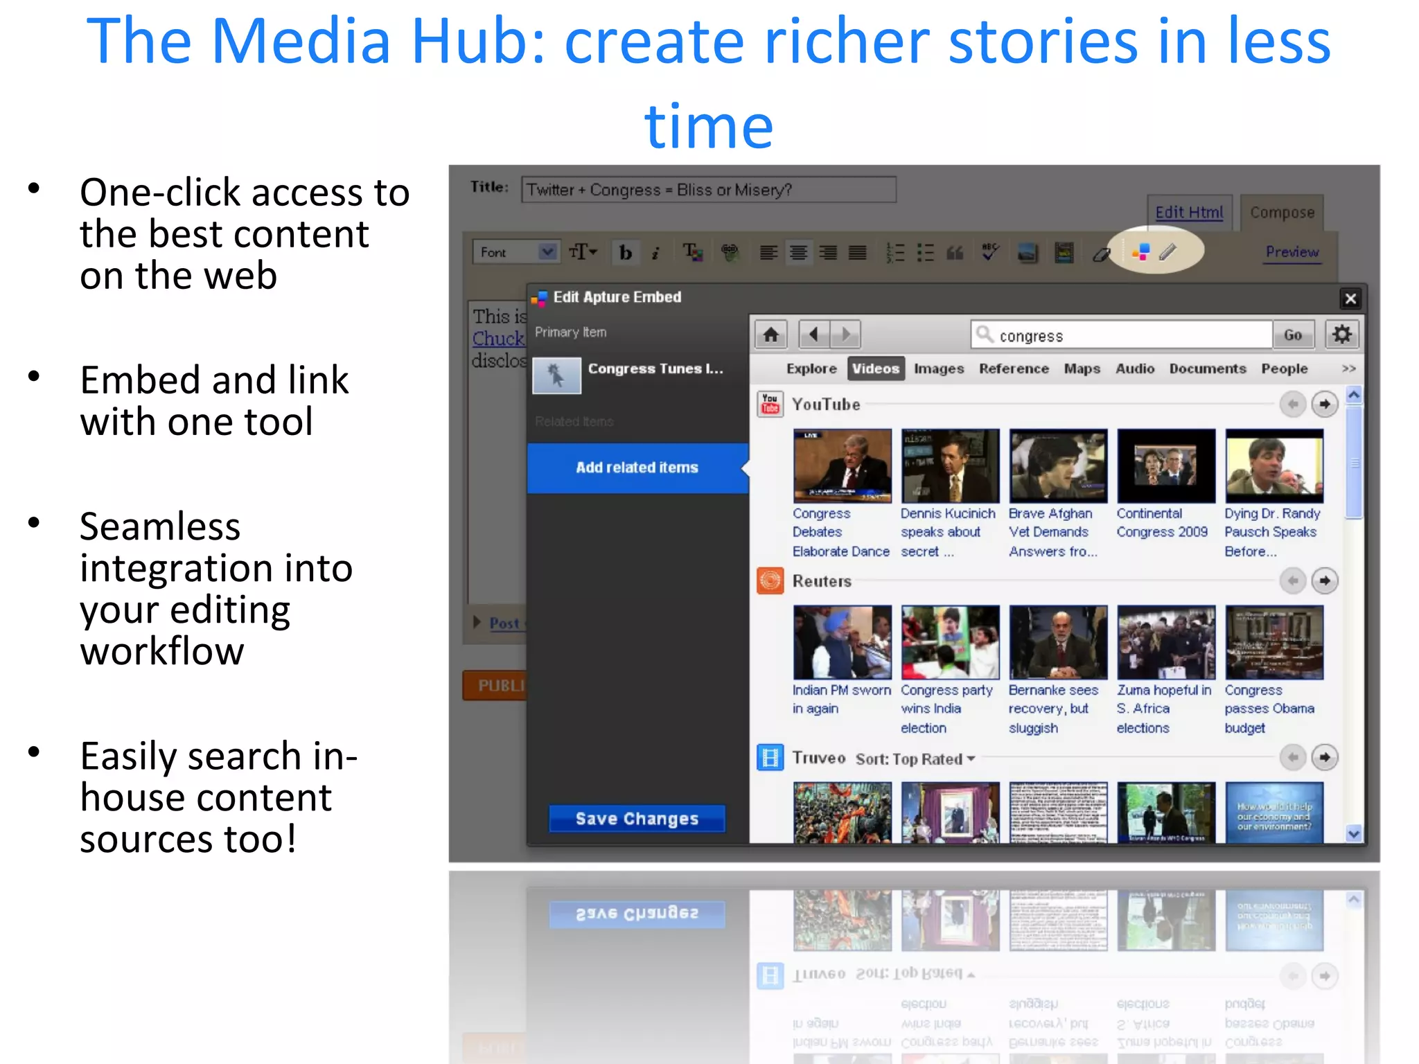Select the People tab

(x=1284, y=369)
